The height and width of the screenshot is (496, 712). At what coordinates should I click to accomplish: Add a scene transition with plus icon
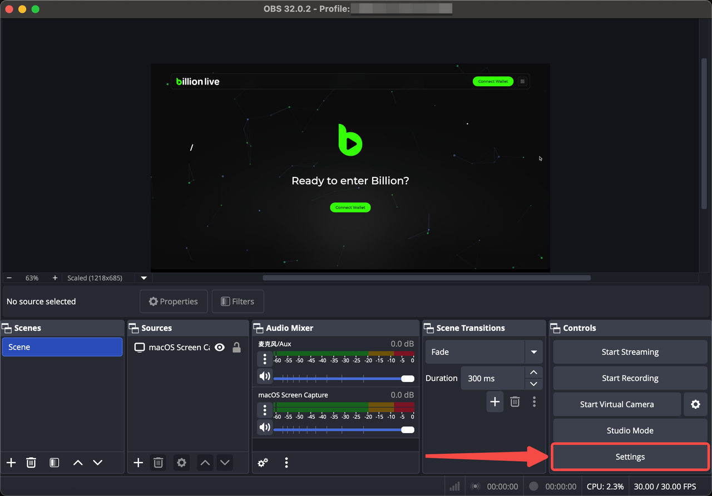[x=495, y=401]
